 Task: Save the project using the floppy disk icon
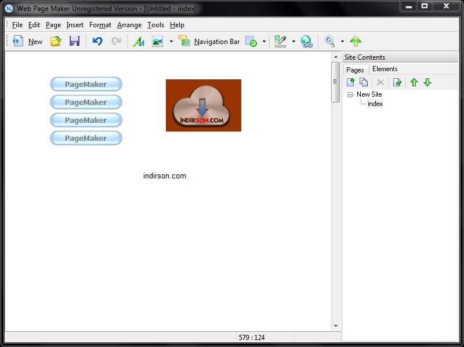click(x=74, y=41)
